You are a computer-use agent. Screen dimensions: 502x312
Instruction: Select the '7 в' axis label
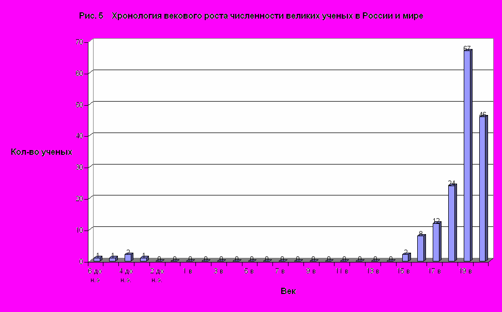[x=280, y=271]
